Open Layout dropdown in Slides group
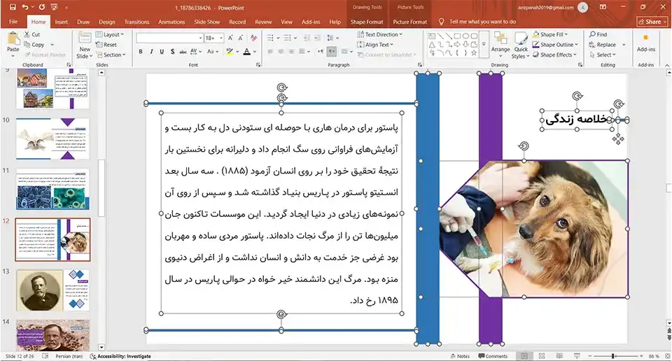This screenshot has width=672, height=361. coord(110,34)
